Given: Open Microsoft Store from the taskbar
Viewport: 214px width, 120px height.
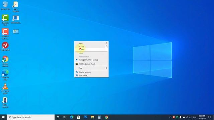Looking at the screenshot, I should (79, 117).
